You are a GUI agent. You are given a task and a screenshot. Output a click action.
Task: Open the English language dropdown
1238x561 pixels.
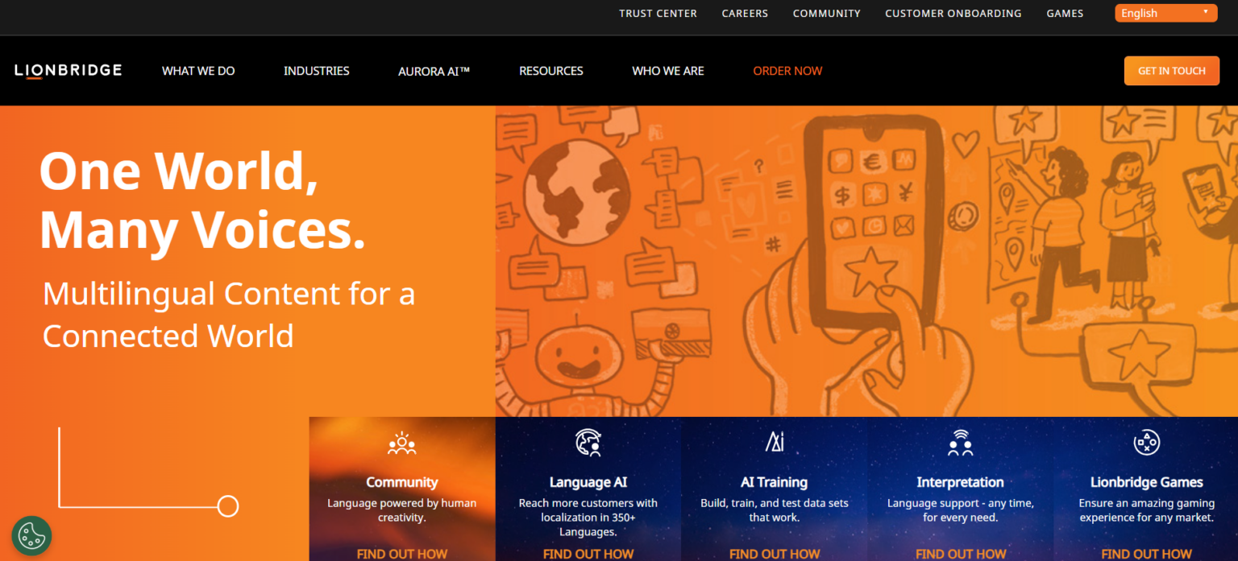click(1165, 13)
